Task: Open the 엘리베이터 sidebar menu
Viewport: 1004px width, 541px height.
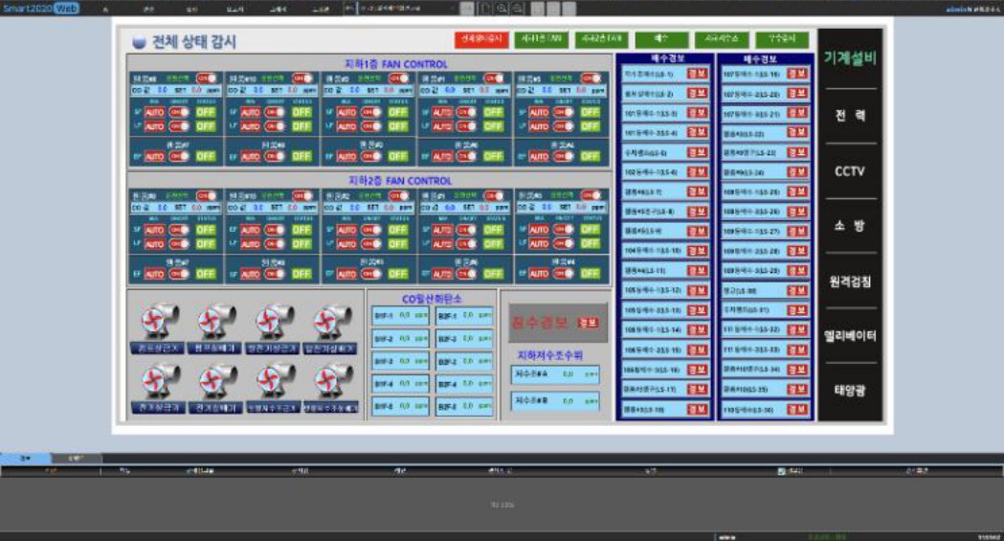Action: click(850, 335)
